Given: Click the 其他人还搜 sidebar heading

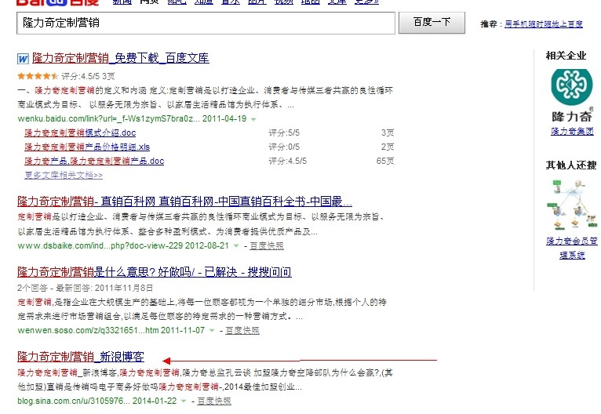Looking at the screenshot, I should pyautogui.click(x=571, y=165).
